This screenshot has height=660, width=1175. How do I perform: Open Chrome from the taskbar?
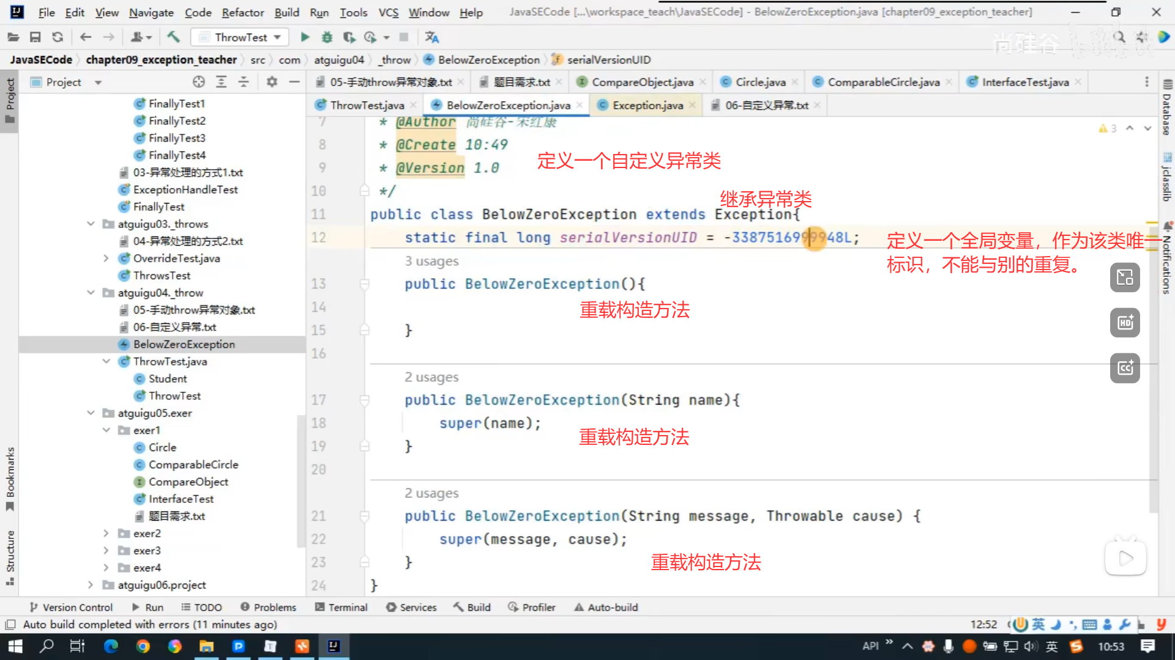(x=143, y=646)
